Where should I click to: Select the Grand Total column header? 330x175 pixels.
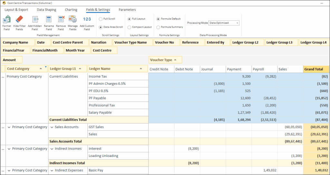click(x=316, y=69)
